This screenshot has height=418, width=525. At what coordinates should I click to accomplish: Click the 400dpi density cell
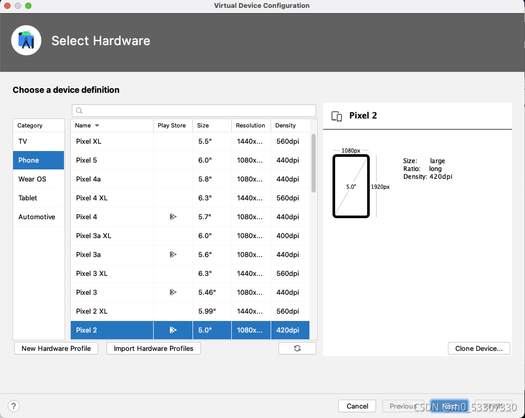[x=290, y=236]
